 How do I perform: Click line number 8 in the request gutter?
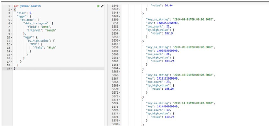tap(9, 30)
